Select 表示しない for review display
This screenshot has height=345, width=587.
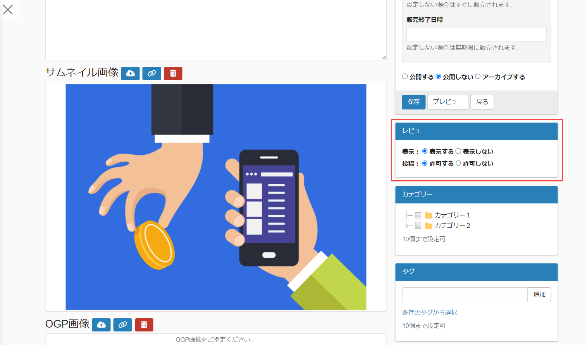tap(458, 151)
